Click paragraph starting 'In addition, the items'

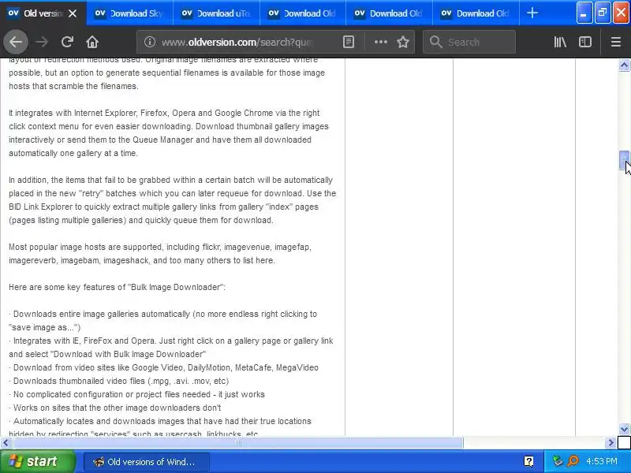pos(172,200)
